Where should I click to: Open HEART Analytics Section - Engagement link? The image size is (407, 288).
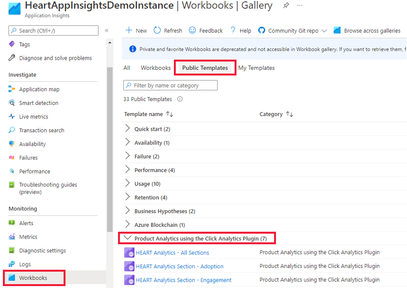pyautogui.click(x=184, y=280)
